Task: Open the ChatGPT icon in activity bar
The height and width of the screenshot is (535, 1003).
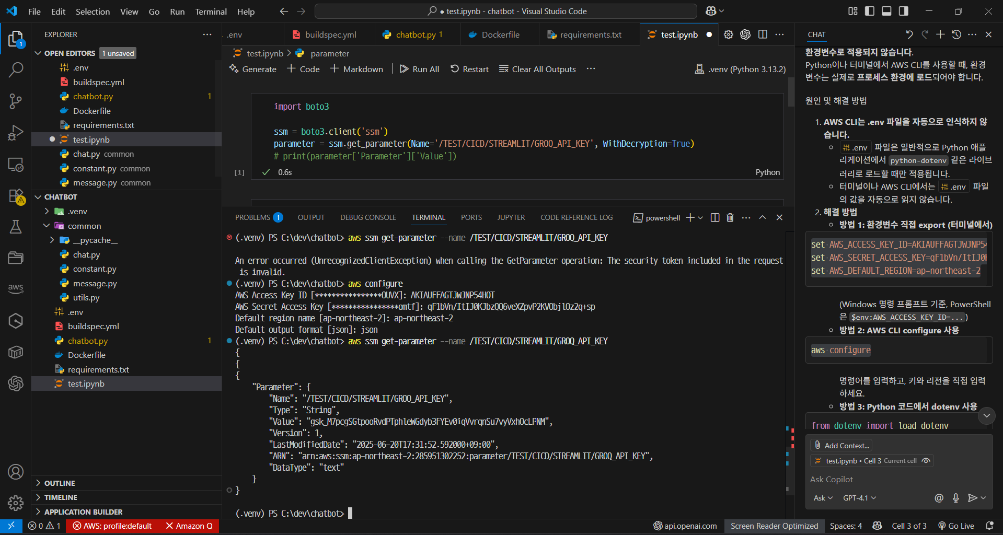Action: (16, 383)
